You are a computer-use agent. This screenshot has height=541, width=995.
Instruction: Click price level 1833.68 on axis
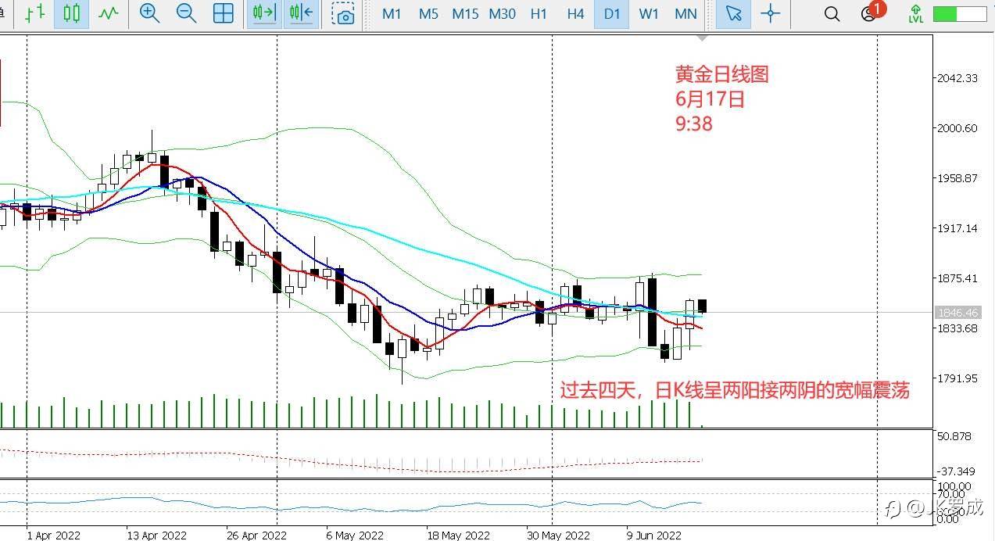(957, 328)
